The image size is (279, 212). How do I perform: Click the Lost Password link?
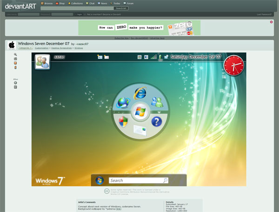pyautogui.click(x=264, y=14)
